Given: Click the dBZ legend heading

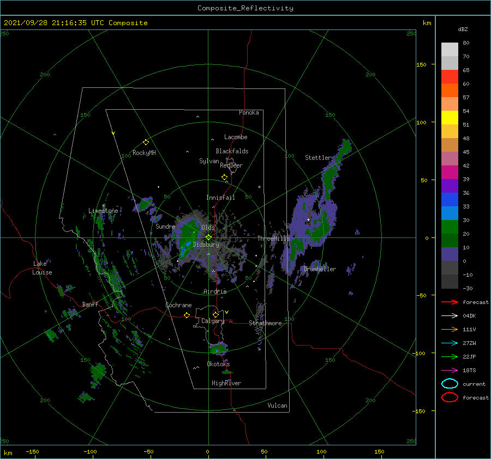Looking at the screenshot, I should (463, 29).
